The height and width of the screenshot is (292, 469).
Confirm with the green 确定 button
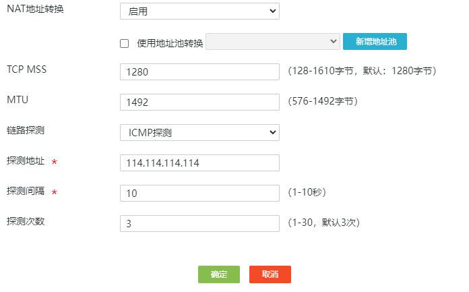point(218,274)
